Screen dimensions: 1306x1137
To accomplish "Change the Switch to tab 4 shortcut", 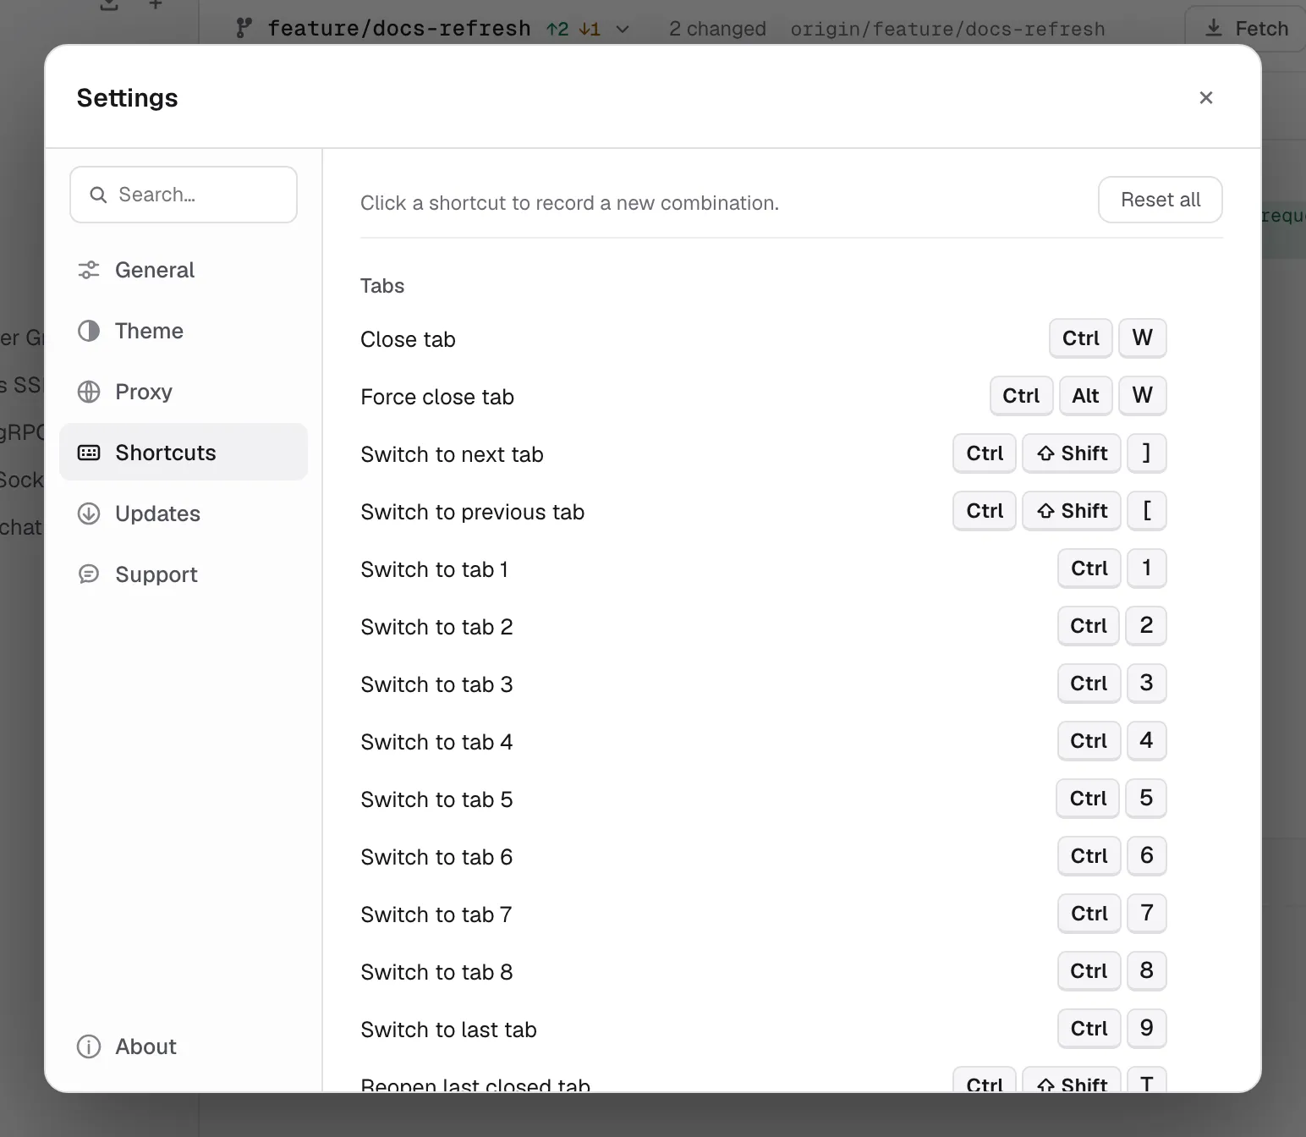I will click(1112, 741).
